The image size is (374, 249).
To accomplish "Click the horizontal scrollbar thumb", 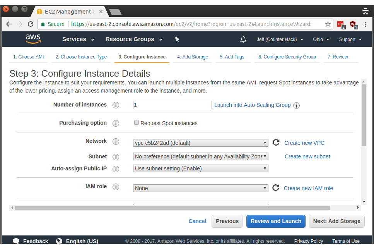I will click(x=172, y=208).
